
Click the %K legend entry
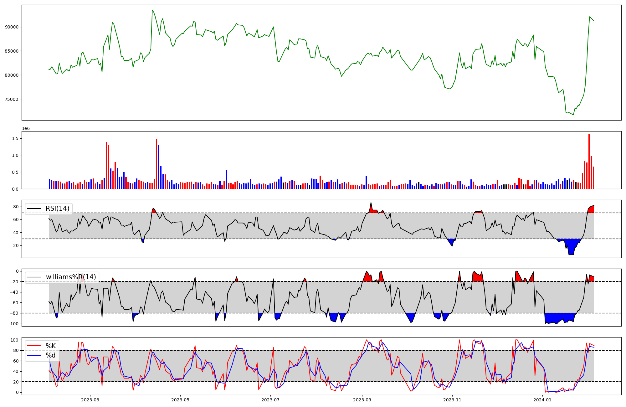tap(51, 346)
